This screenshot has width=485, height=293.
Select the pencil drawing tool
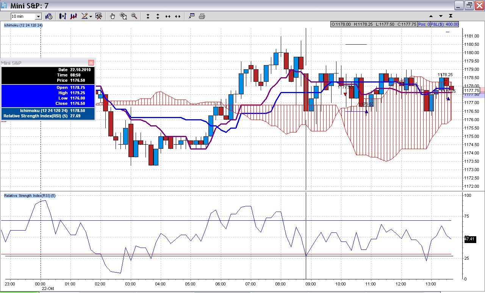84,16
